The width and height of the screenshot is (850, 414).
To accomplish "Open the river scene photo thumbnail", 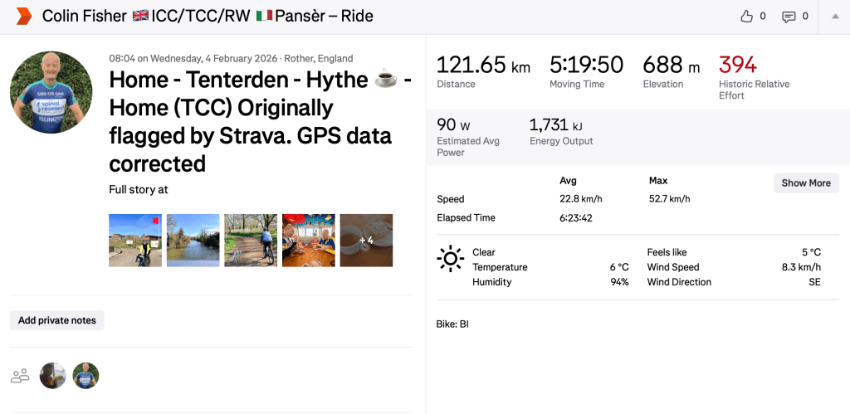I will click(x=193, y=241).
